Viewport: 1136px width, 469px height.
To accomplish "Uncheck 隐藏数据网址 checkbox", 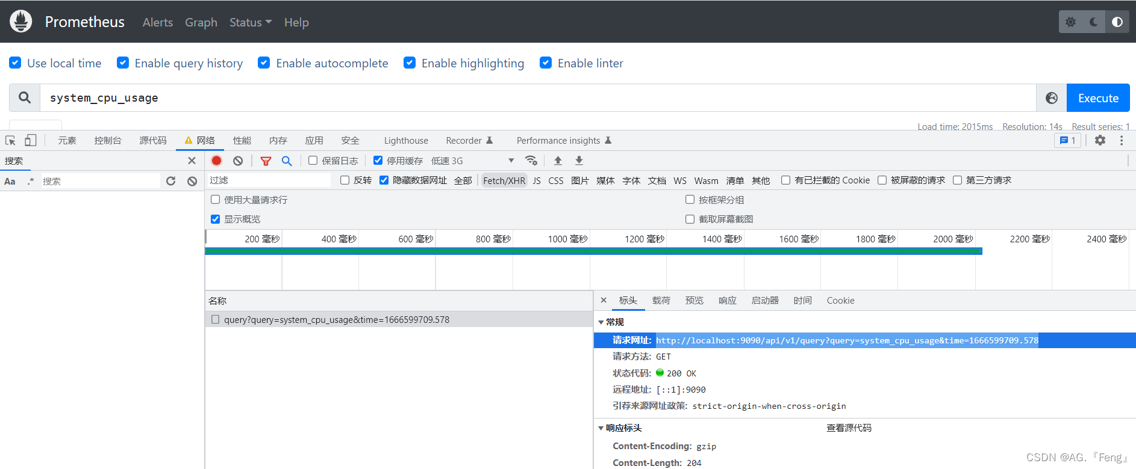I will (384, 180).
